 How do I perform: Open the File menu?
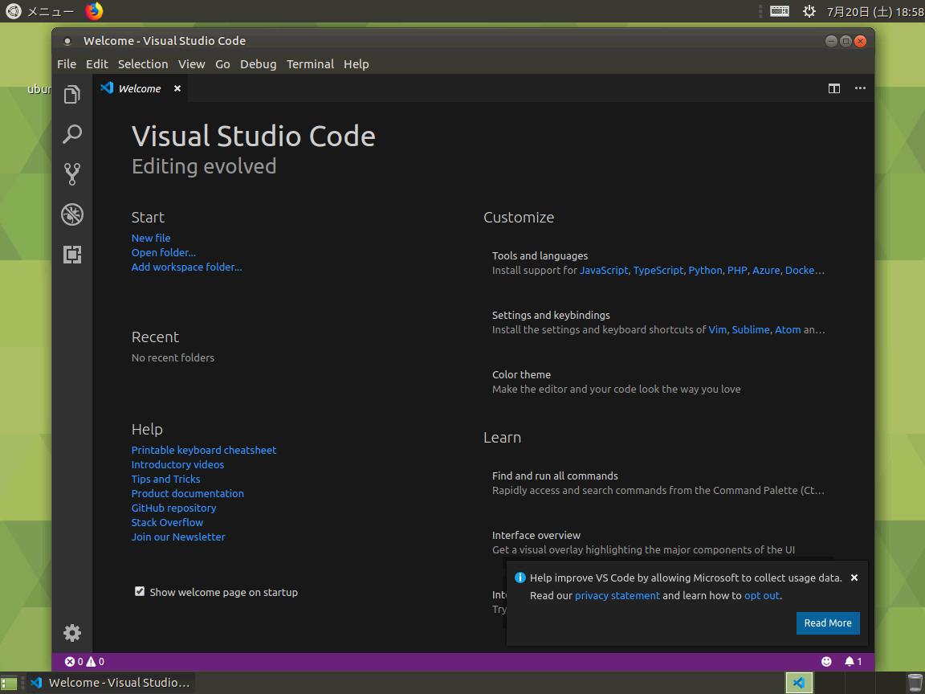67,64
